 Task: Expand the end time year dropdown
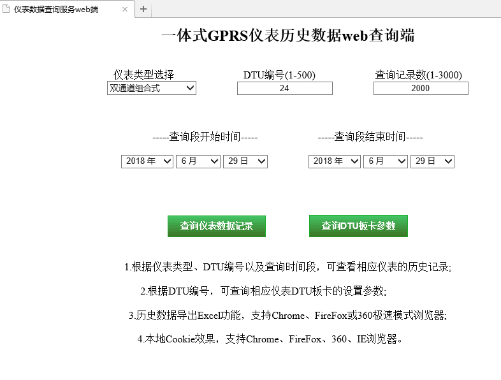click(x=335, y=161)
